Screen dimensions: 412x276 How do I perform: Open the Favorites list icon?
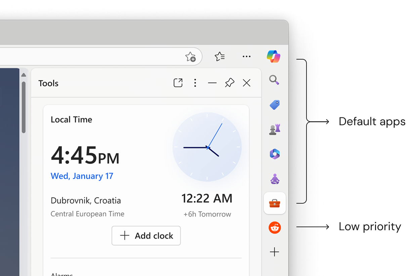click(219, 57)
